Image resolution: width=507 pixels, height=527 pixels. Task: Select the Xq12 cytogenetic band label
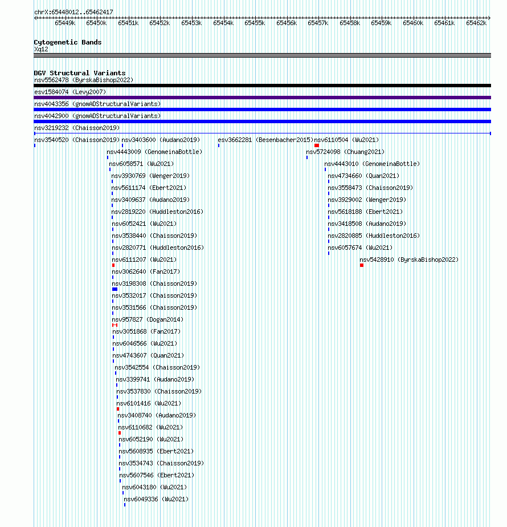[41, 50]
